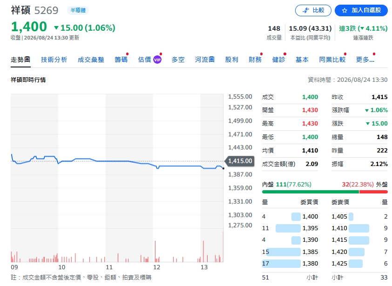Click the large 1,400 closing price
The image size is (392, 286).
coord(29,27)
